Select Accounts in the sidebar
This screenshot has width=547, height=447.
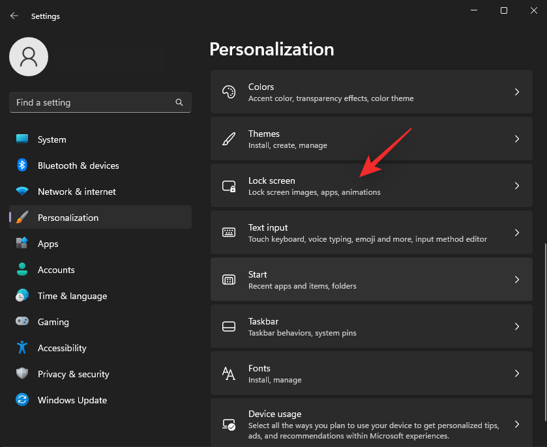click(57, 270)
